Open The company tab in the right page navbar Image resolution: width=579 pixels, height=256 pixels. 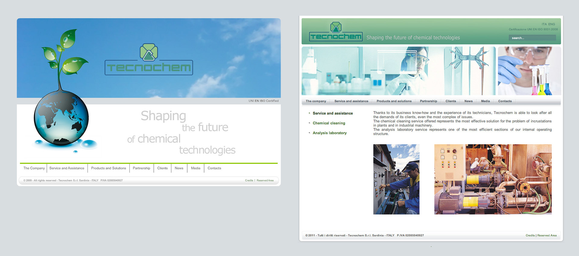[316, 101]
